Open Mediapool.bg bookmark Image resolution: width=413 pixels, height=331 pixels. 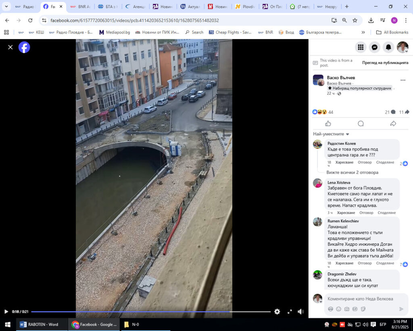pos(115,32)
